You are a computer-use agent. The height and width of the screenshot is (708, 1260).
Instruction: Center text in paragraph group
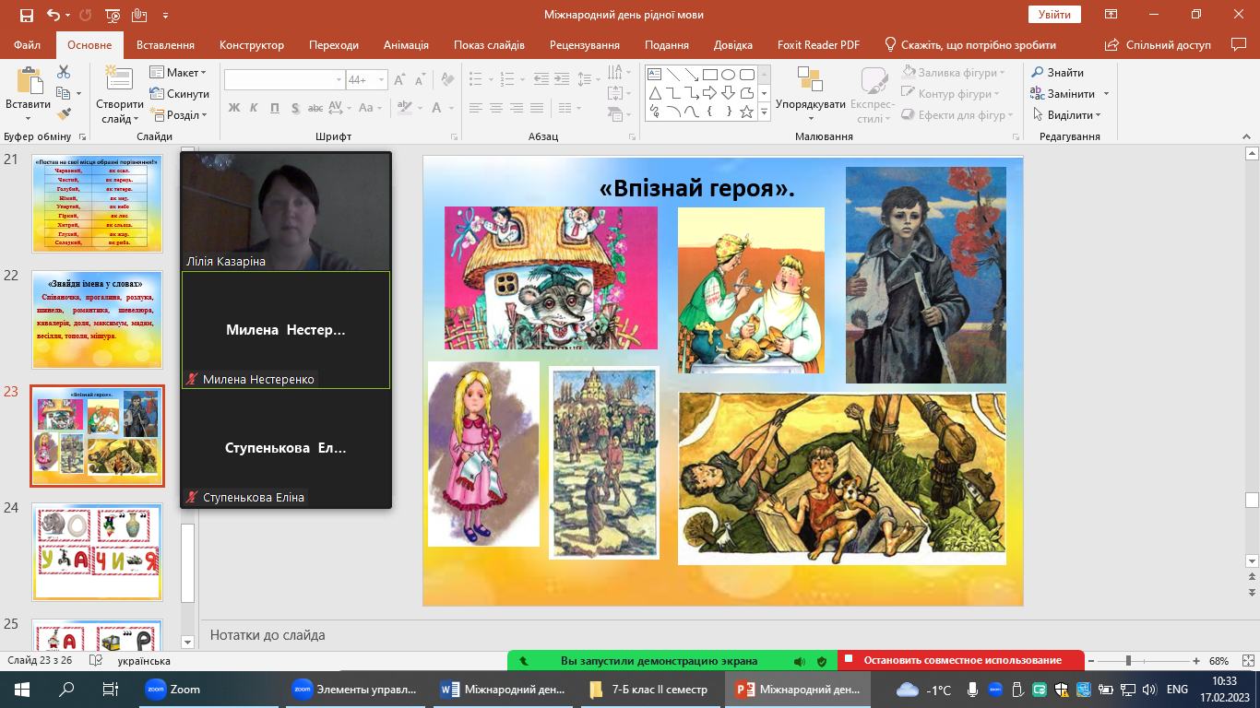(x=496, y=108)
